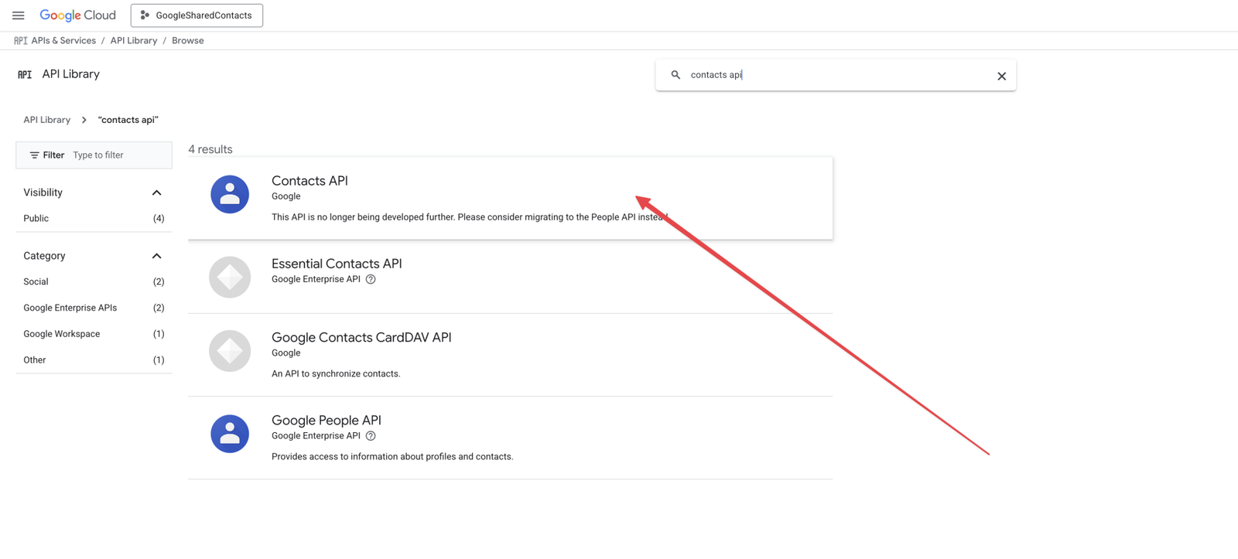Go to APIs & Services breadcrumb

(x=63, y=41)
